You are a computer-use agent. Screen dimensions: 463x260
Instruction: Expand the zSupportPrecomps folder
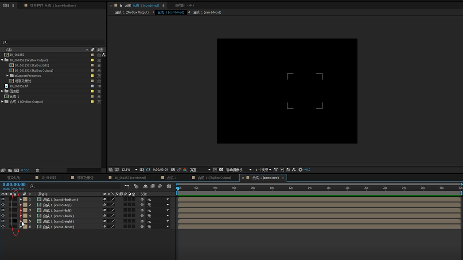[x=8, y=76]
